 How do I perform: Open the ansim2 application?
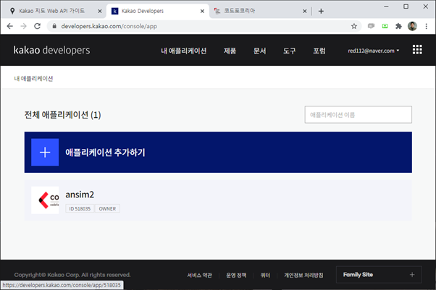tap(218, 200)
